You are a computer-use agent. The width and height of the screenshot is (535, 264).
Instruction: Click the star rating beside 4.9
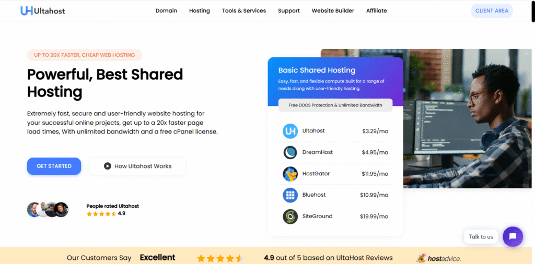coord(101,214)
